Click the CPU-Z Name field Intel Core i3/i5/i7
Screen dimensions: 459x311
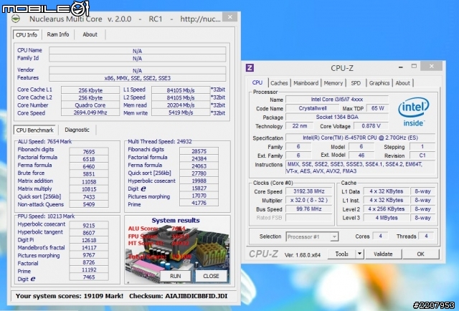click(337, 99)
